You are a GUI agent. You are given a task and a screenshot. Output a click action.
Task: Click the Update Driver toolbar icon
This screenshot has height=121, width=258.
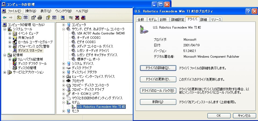point(71,18)
